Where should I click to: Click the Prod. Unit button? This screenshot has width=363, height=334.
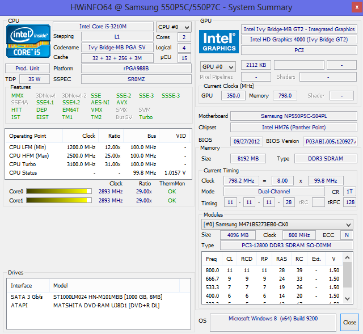[27, 68]
